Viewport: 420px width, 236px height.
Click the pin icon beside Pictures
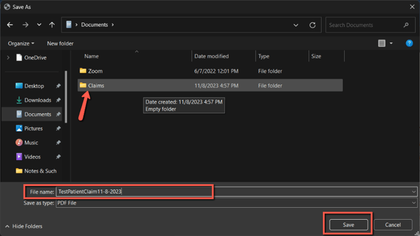[58, 128]
